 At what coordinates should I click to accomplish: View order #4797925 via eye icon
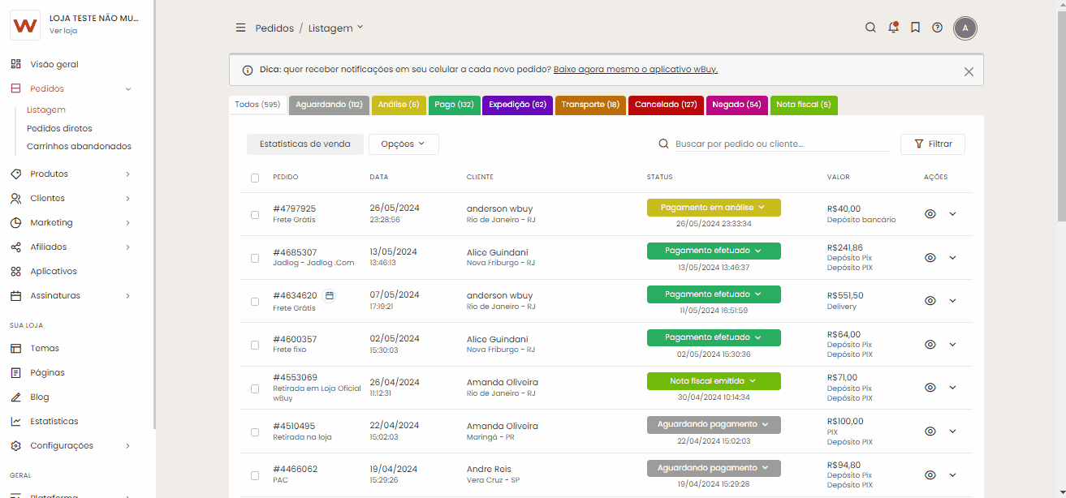(x=930, y=214)
